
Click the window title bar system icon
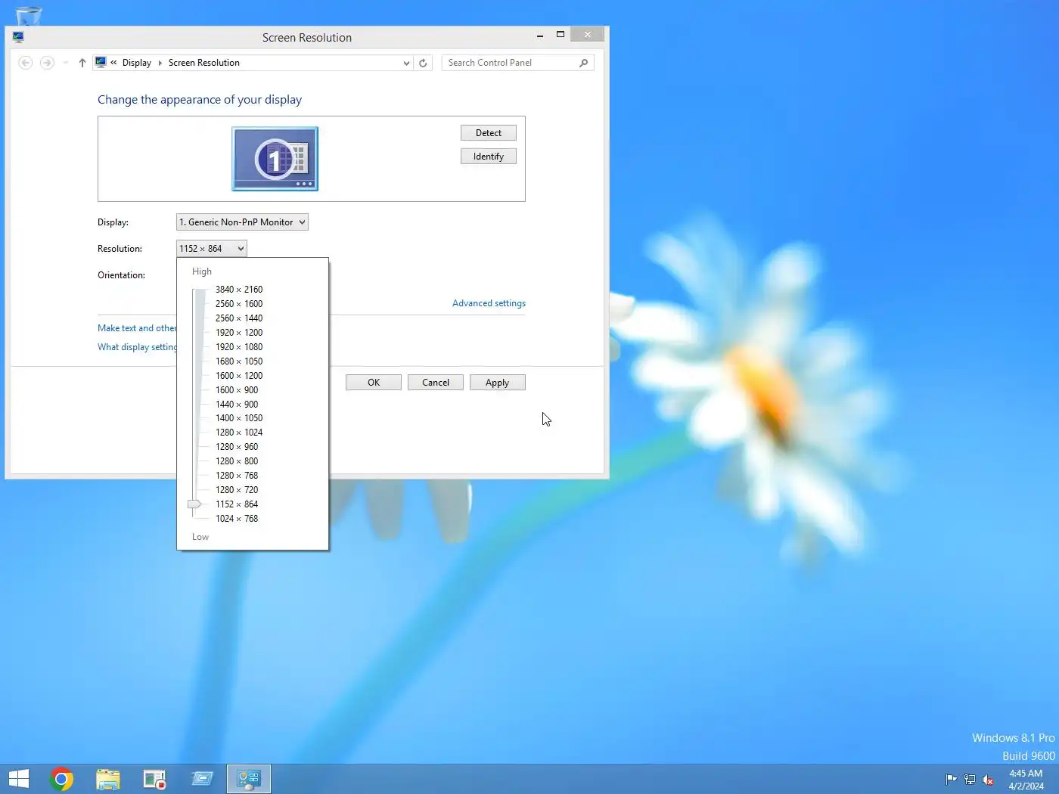coord(18,37)
